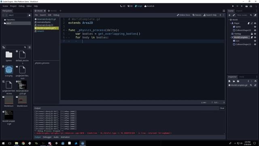Image resolution: width=259 pixels, height=146 pixels.
Task: Jump to _physics_process in method list
Action: pos(42,63)
